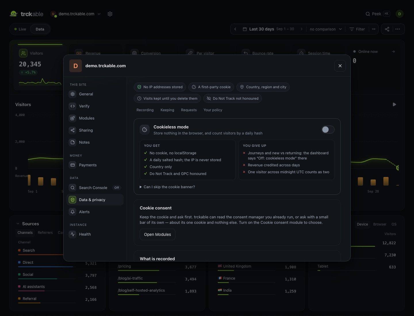The height and width of the screenshot is (316, 414).
Task: Click the France country row
Action: pos(257,279)
